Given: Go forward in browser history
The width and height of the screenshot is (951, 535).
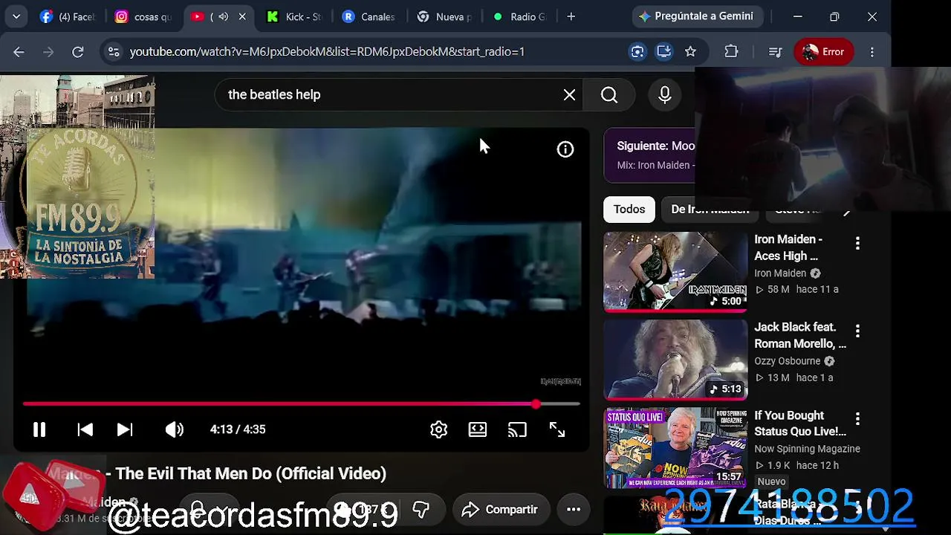Looking at the screenshot, I should 48,52.
